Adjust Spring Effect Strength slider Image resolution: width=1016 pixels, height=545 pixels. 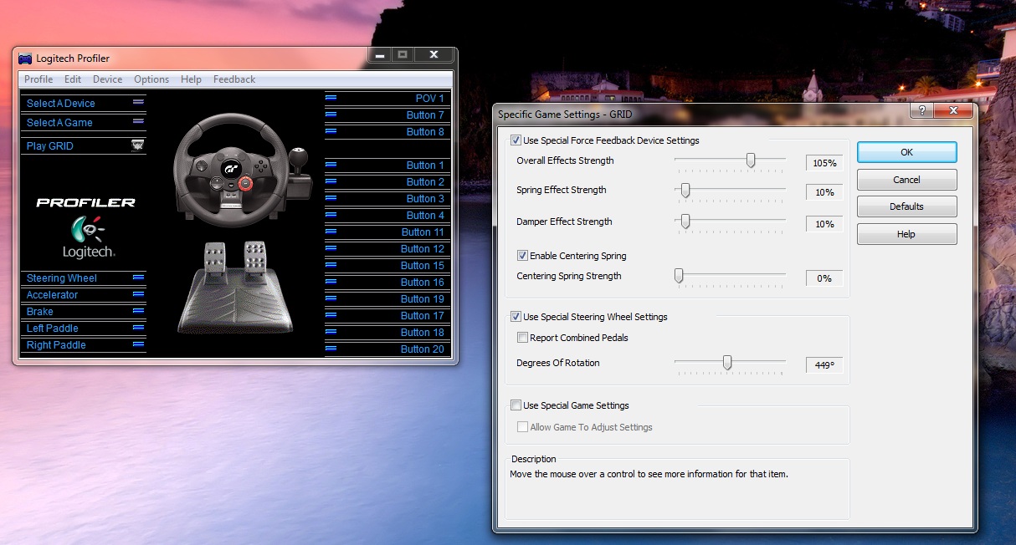[685, 191]
